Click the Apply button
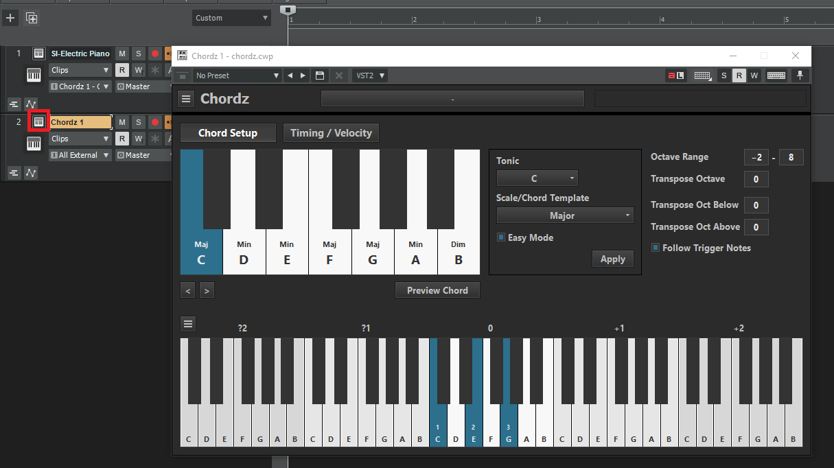The height and width of the screenshot is (468, 834). (613, 259)
